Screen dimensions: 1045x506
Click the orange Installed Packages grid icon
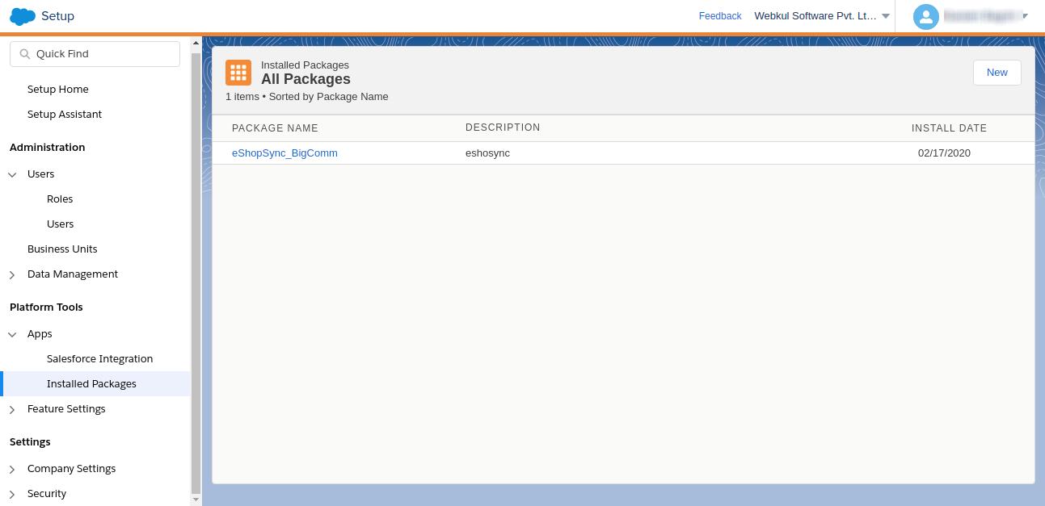(x=238, y=73)
